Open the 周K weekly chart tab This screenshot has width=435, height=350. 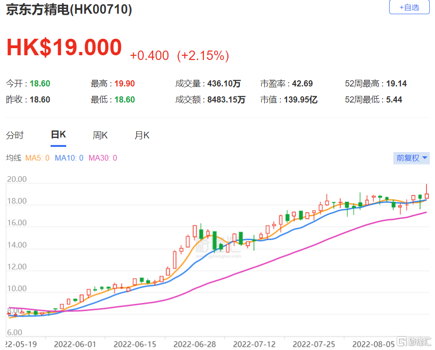coord(100,135)
